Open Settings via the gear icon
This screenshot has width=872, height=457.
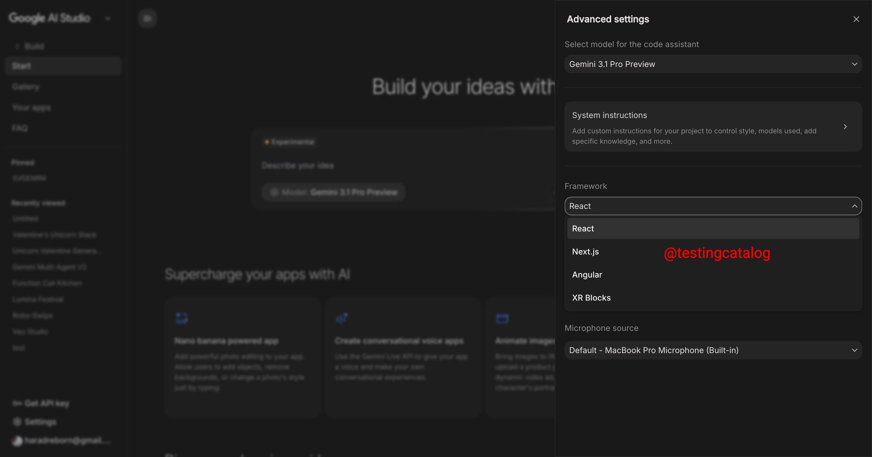[x=17, y=422]
